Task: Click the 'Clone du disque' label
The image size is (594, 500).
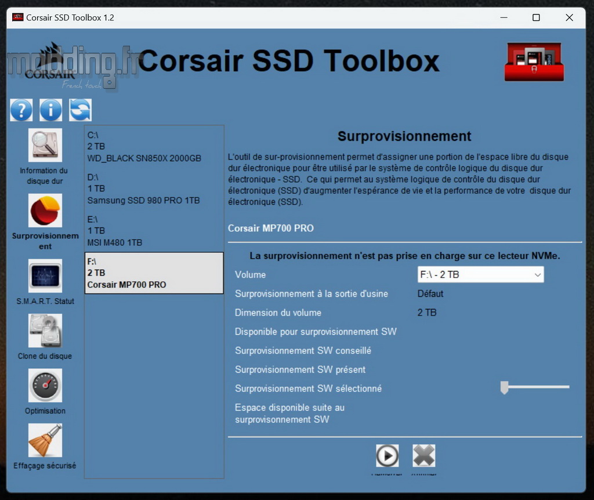Action: tap(45, 356)
